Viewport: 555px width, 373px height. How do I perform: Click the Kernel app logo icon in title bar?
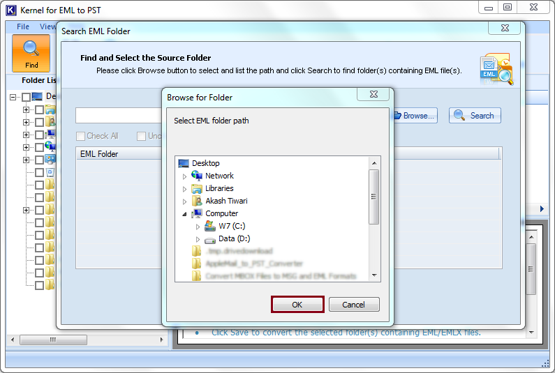point(10,10)
